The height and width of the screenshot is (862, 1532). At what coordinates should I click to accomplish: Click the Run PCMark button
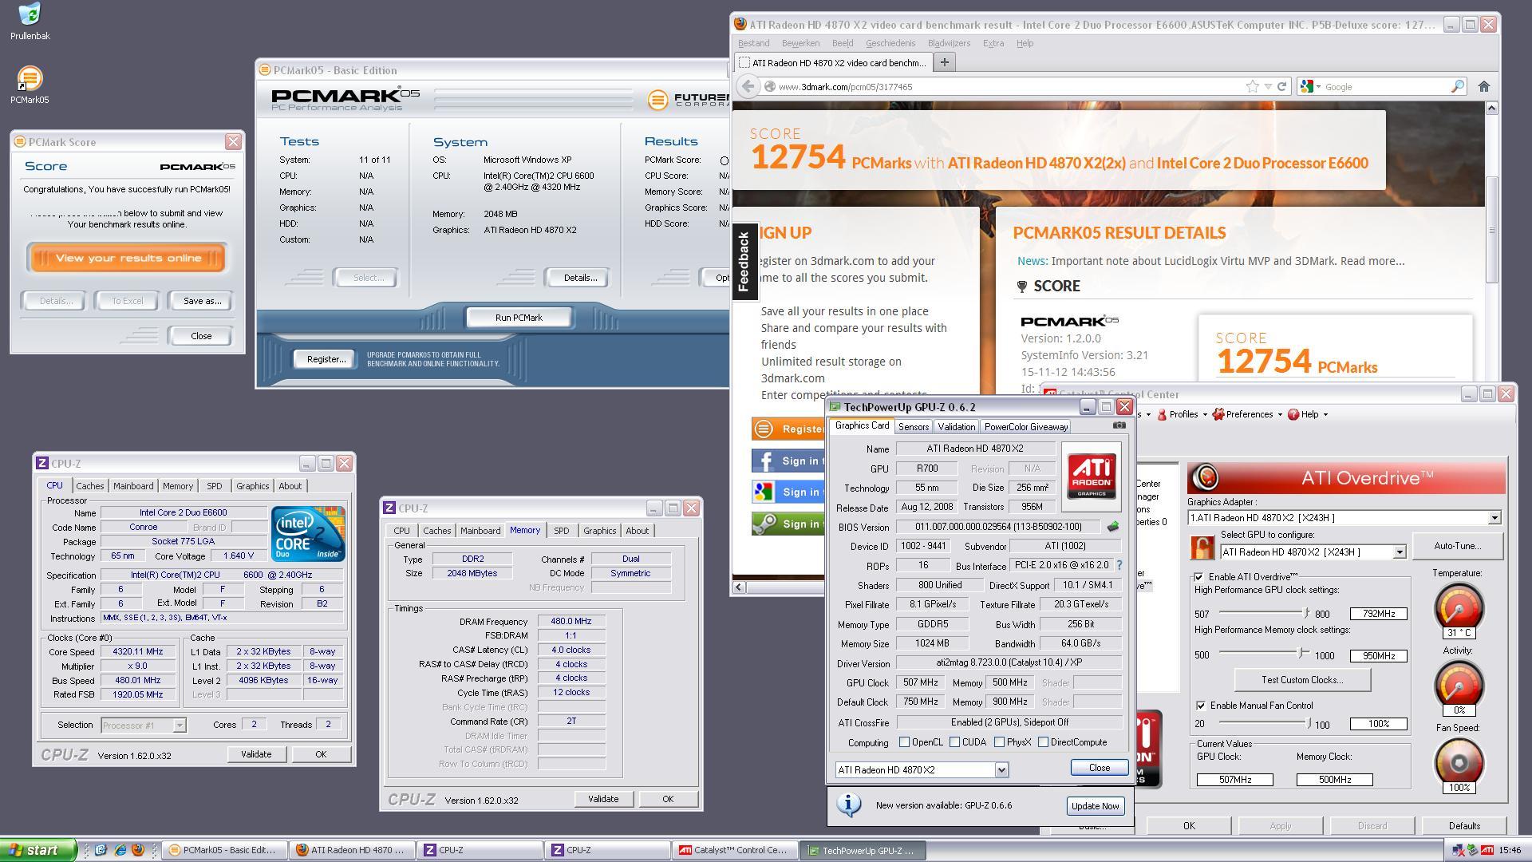(x=519, y=318)
